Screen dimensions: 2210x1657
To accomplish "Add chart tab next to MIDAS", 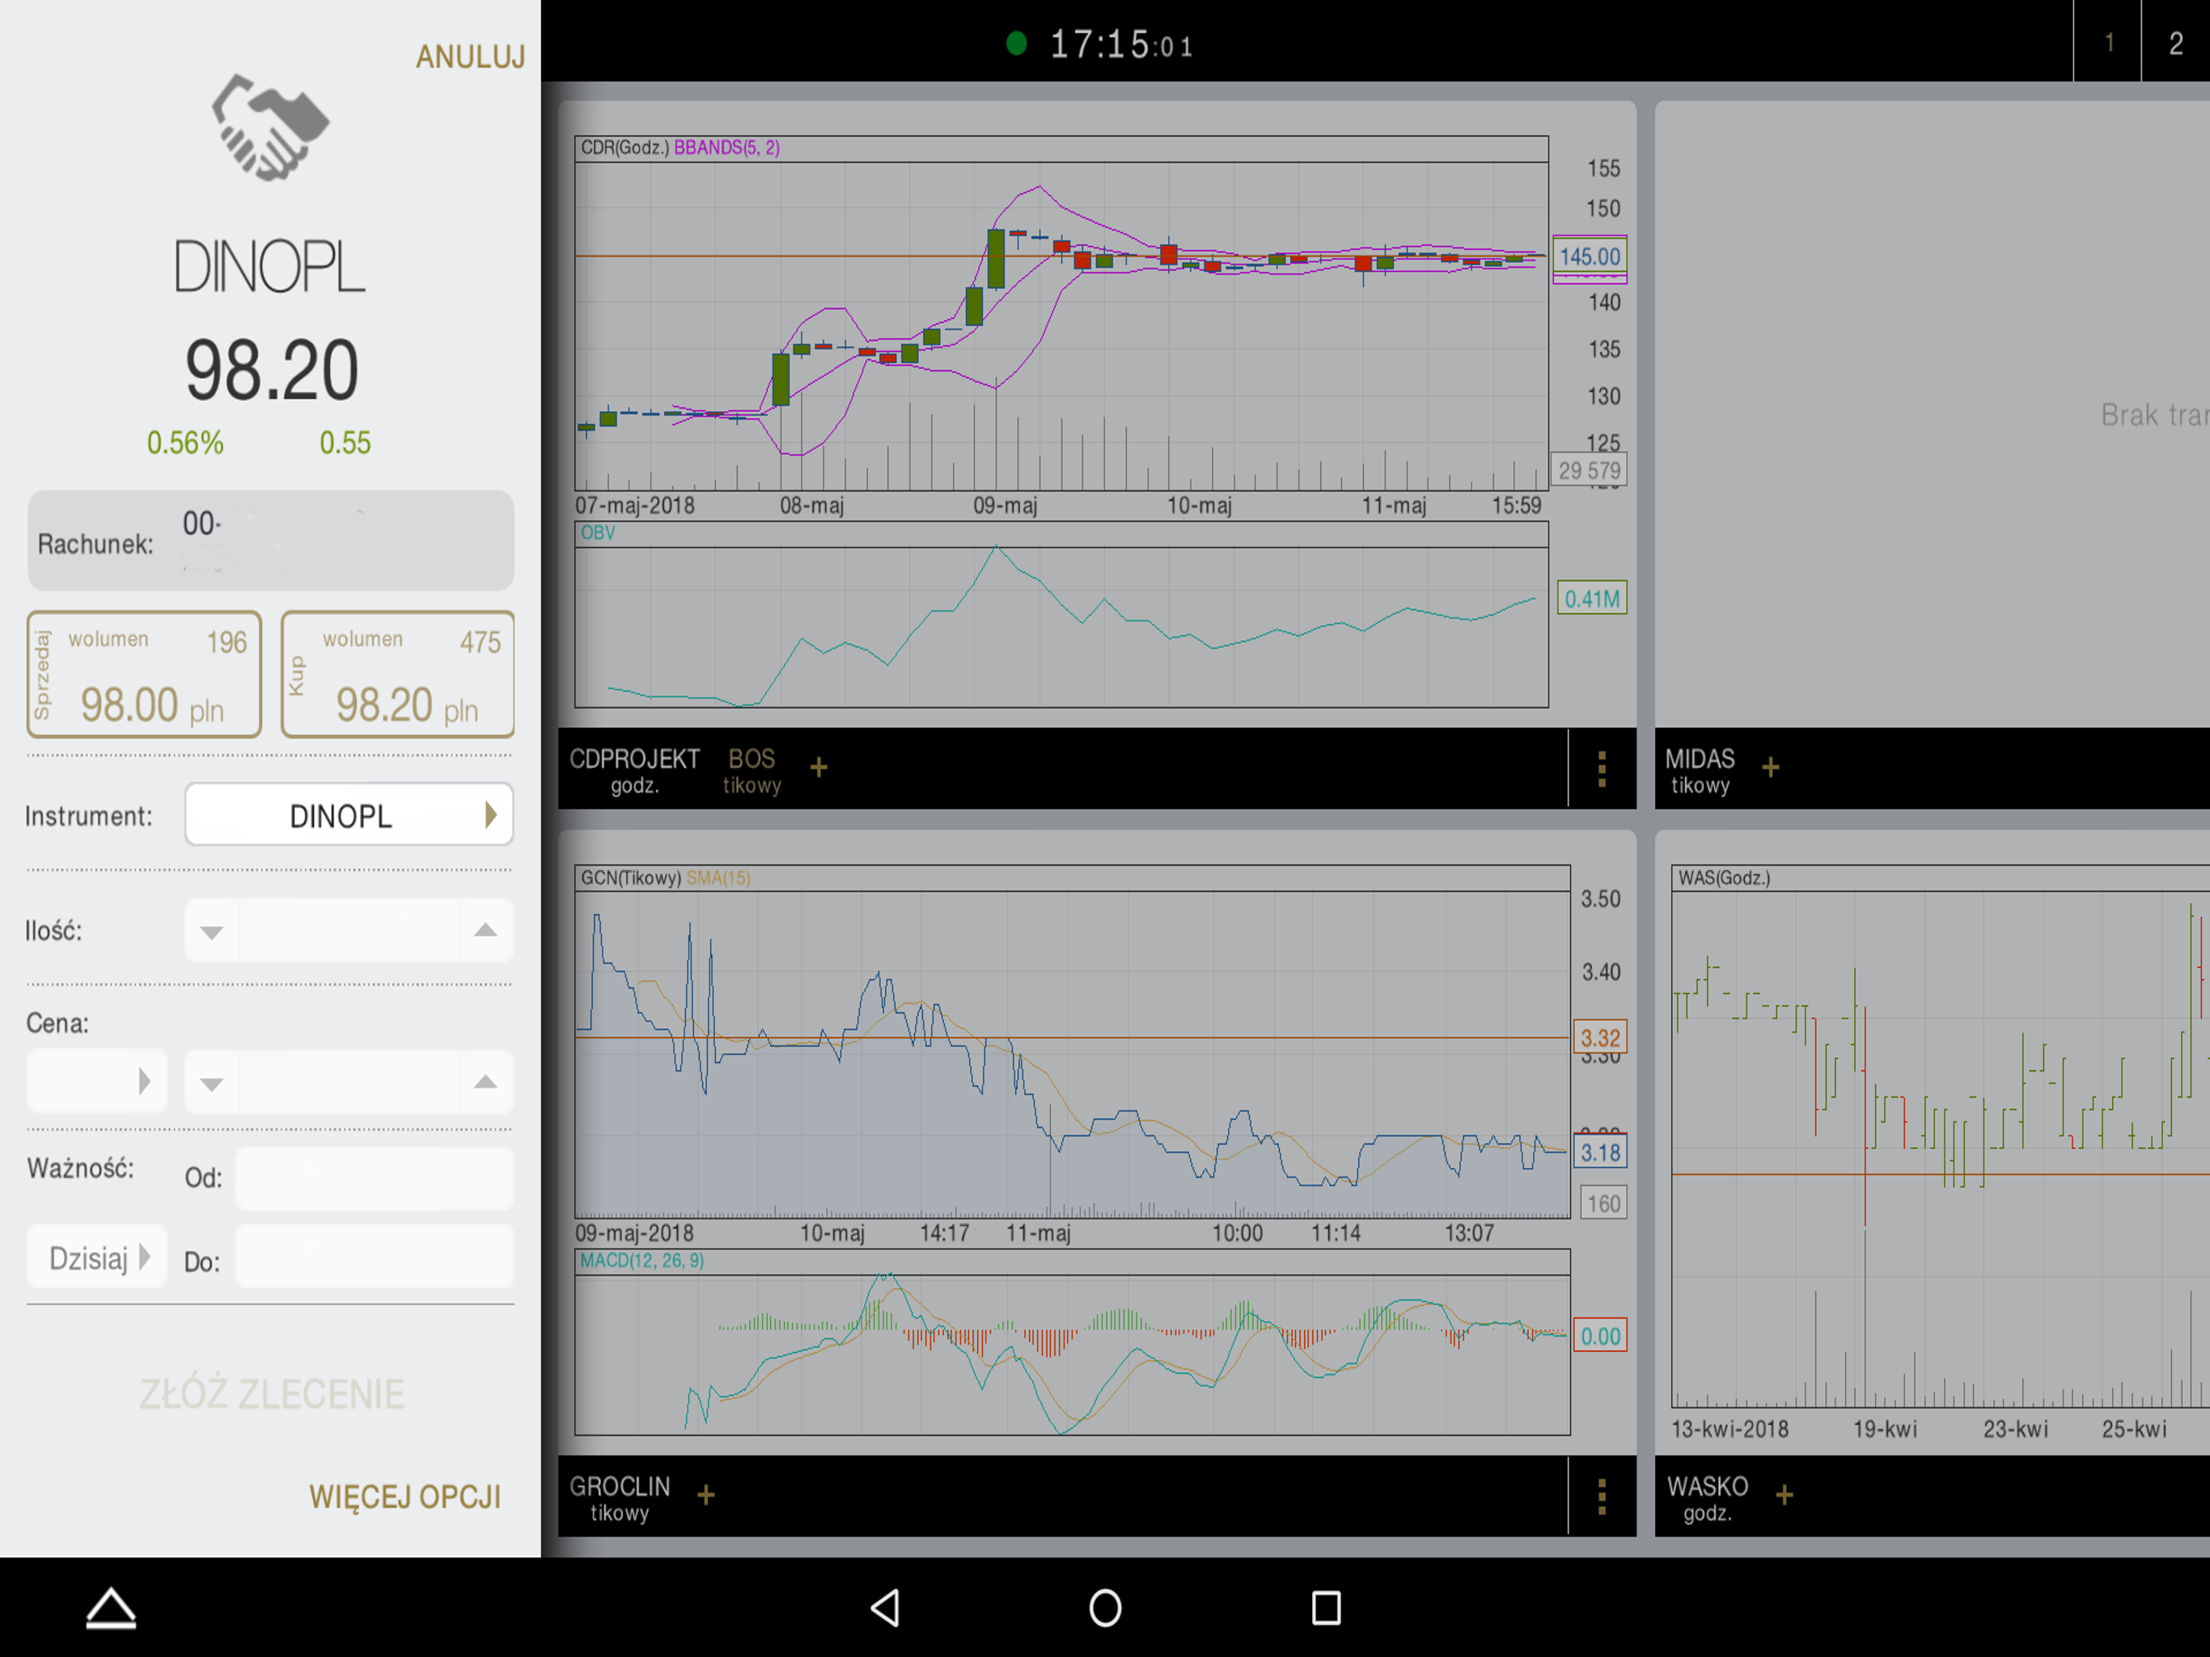I will [x=1771, y=768].
